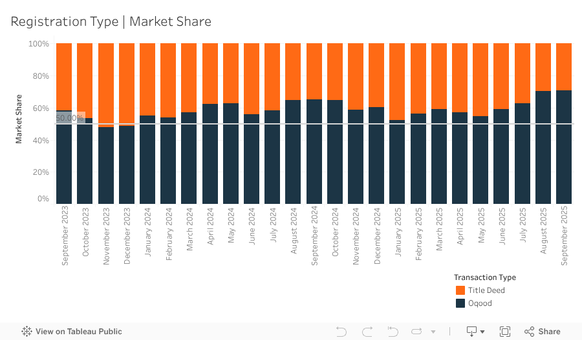Click the Redo arrow icon
Viewport: 582px width, 340px height.
pyautogui.click(x=367, y=332)
